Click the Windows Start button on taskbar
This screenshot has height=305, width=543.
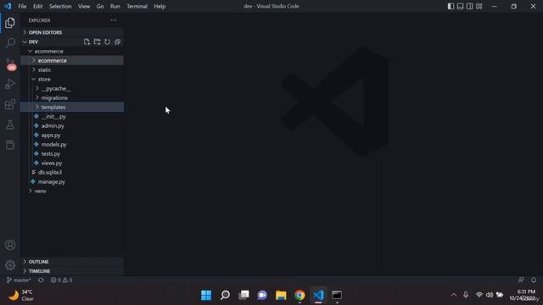pos(206,296)
